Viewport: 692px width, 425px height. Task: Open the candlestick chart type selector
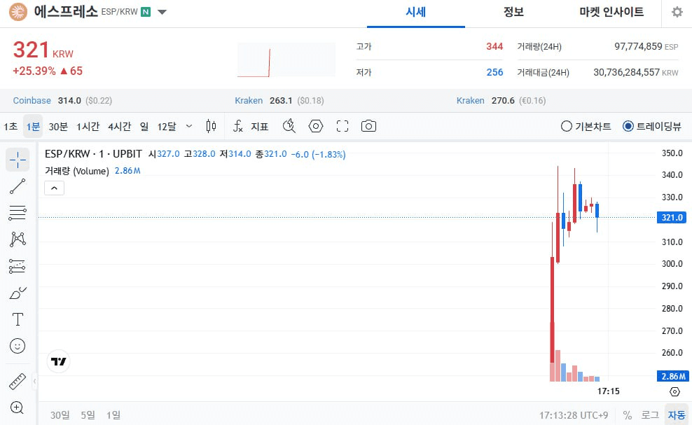212,126
